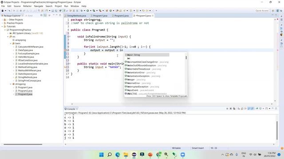Toggle code folding for isPalindrome method line 6
The width and height of the screenshot is (284, 159).
click(x=70, y=37)
